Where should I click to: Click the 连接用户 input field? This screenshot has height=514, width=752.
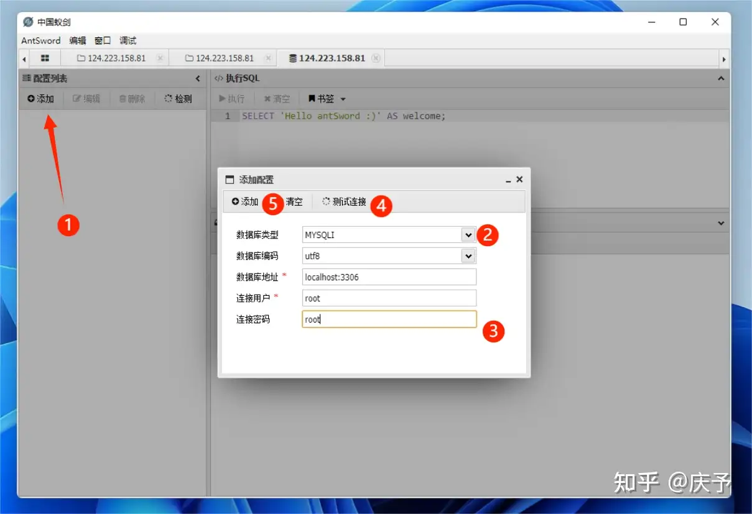pos(389,298)
